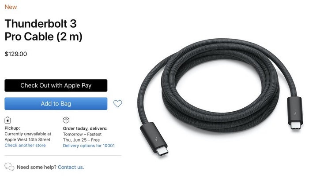
Task: Open the Check another store link
Action: point(25,145)
